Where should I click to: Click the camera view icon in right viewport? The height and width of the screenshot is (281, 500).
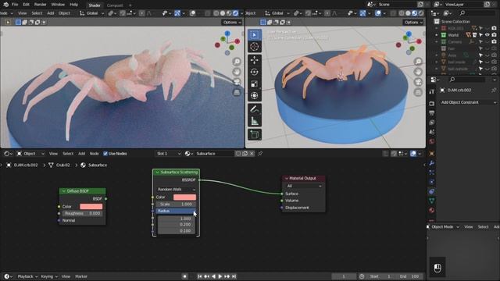[418, 82]
